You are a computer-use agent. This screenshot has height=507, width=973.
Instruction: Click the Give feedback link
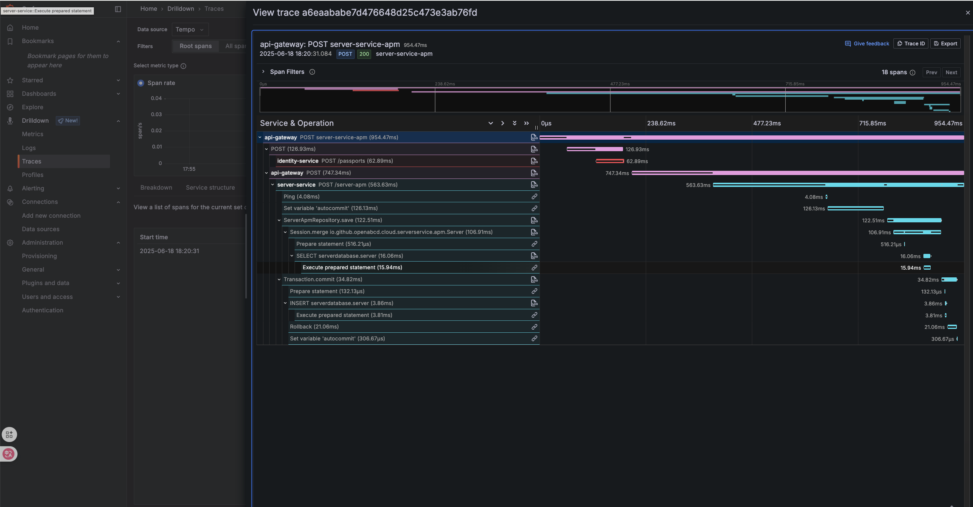pyautogui.click(x=867, y=43)
